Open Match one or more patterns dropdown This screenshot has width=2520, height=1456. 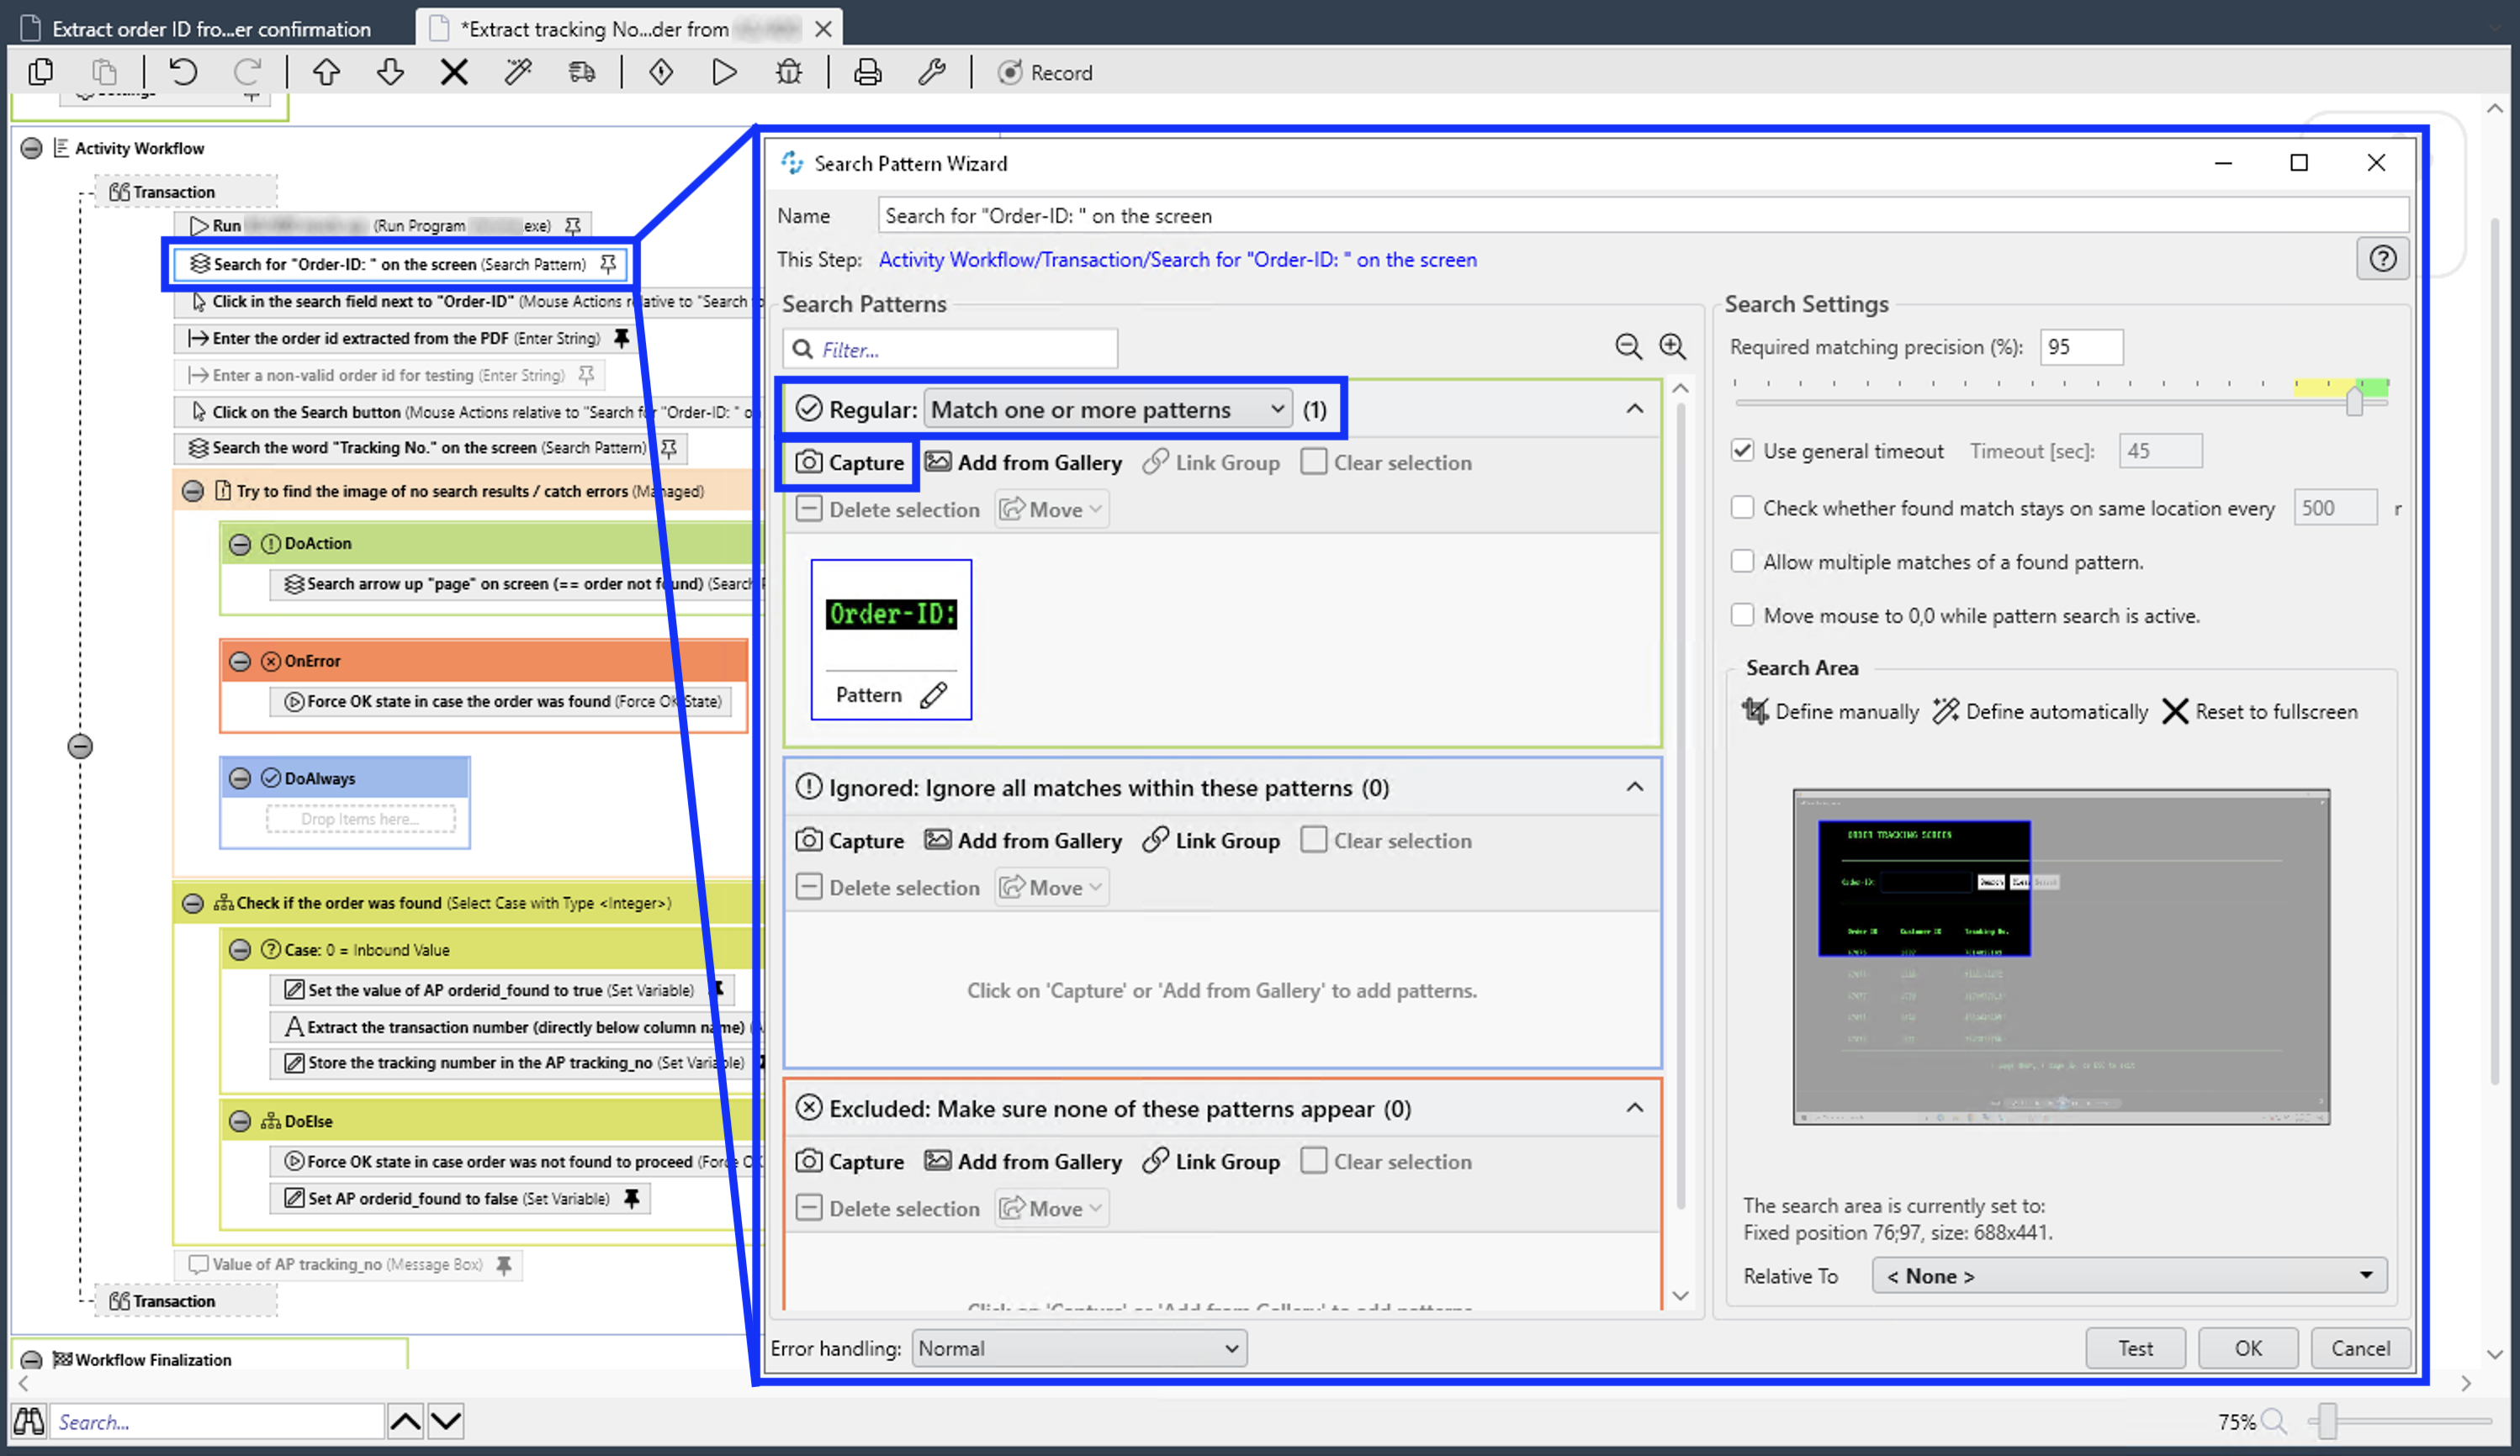click(1107, 409)
